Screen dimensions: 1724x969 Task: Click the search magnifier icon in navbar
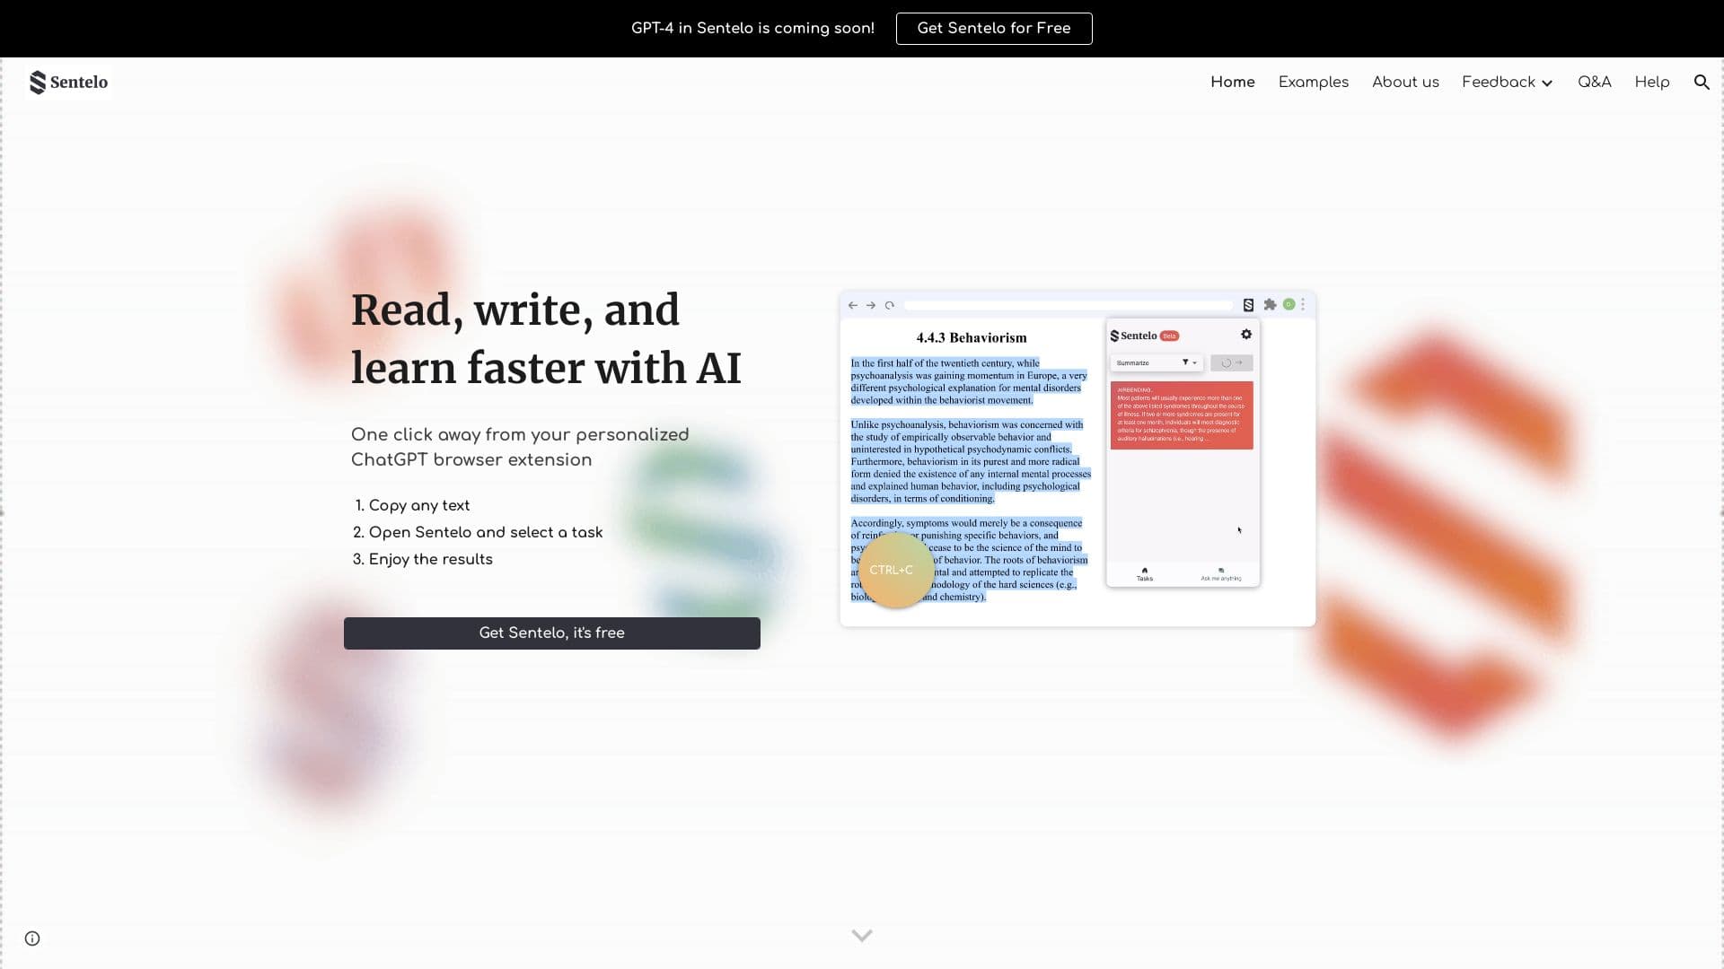1701,82
